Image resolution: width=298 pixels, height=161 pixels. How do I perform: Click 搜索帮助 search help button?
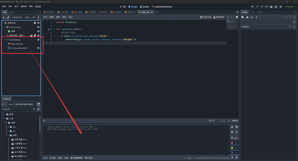click(x=219, y=17)
